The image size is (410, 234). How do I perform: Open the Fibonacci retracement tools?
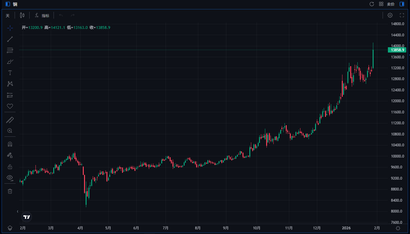10,50
